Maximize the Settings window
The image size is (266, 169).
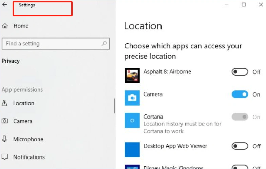pos(244,5)
